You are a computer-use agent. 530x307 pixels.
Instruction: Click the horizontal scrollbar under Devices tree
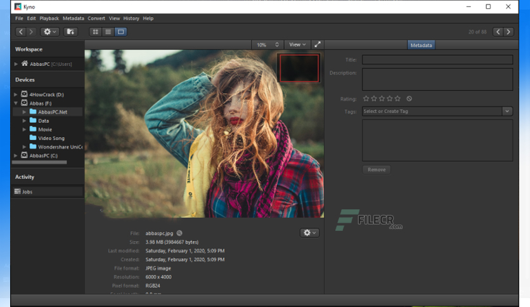(x=39, y=162)
